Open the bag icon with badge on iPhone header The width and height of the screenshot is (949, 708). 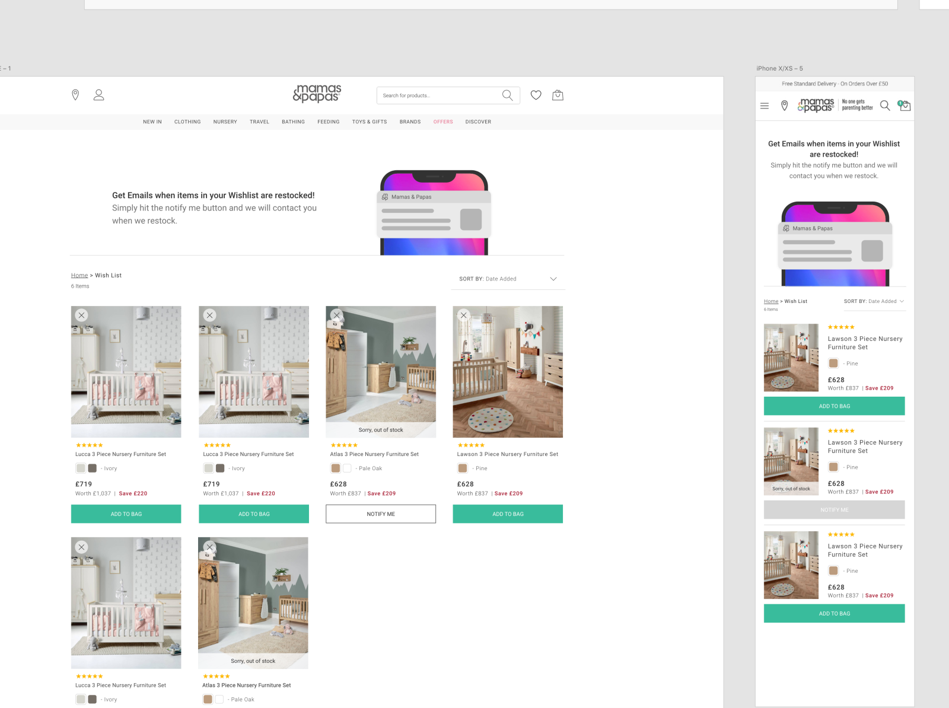(x=905, y=106)
